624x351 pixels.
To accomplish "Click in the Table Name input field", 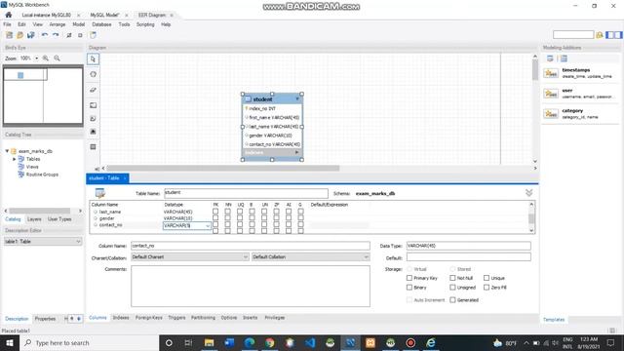I will 246,193.
